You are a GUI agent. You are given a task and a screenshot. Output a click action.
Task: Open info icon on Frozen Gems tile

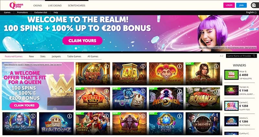180,116
